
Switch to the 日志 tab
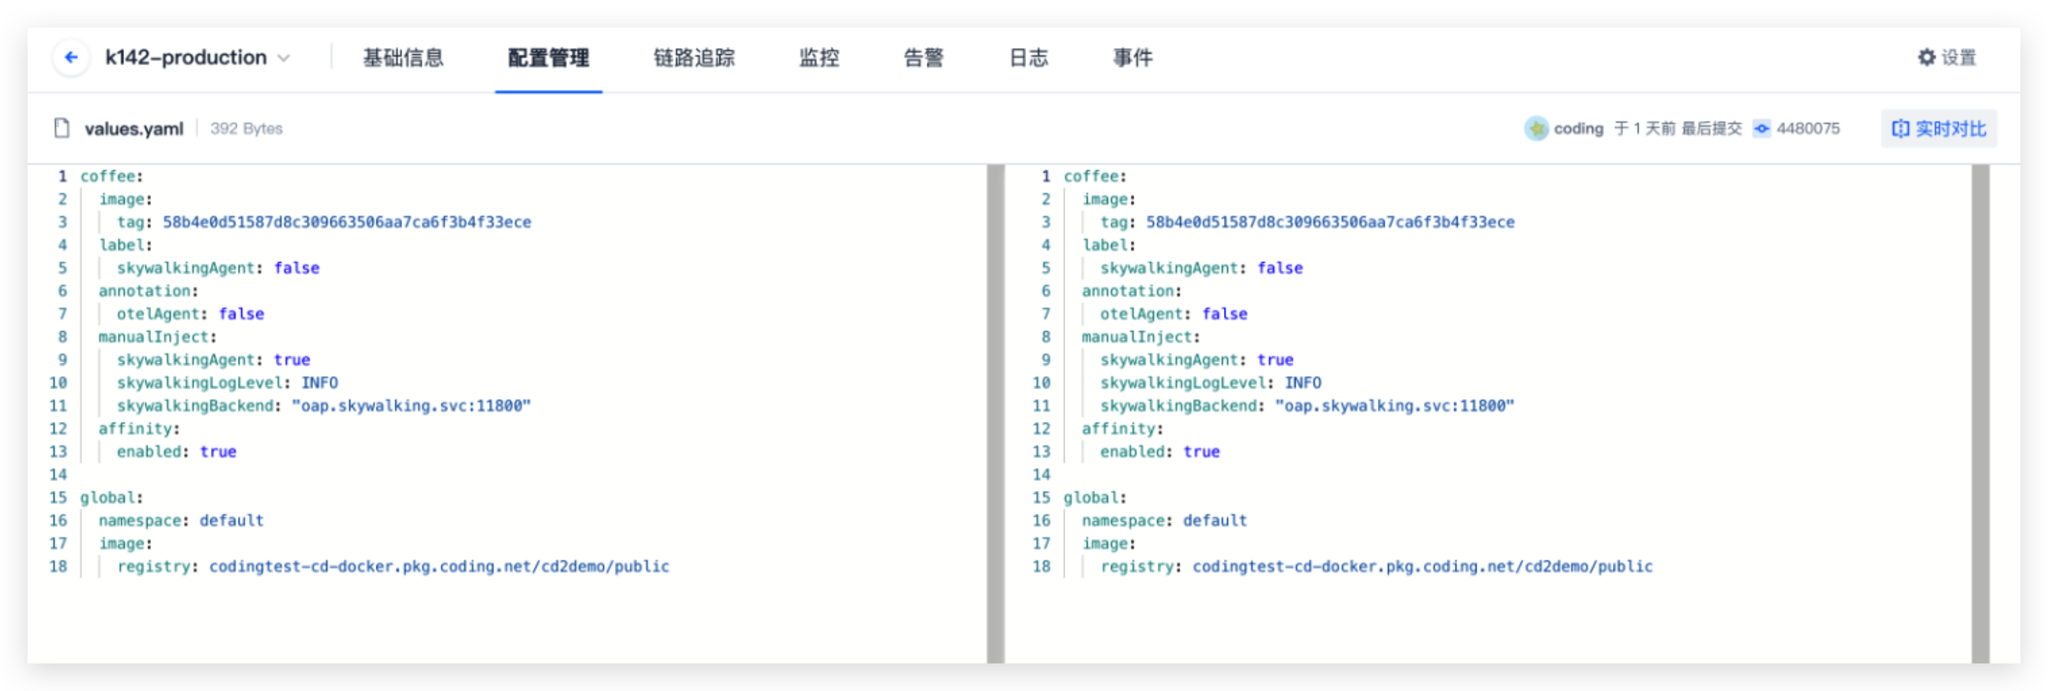[x=1028, y=57]
